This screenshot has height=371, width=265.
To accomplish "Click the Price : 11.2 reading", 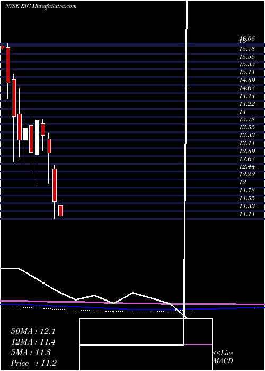I will coord(33,363).
